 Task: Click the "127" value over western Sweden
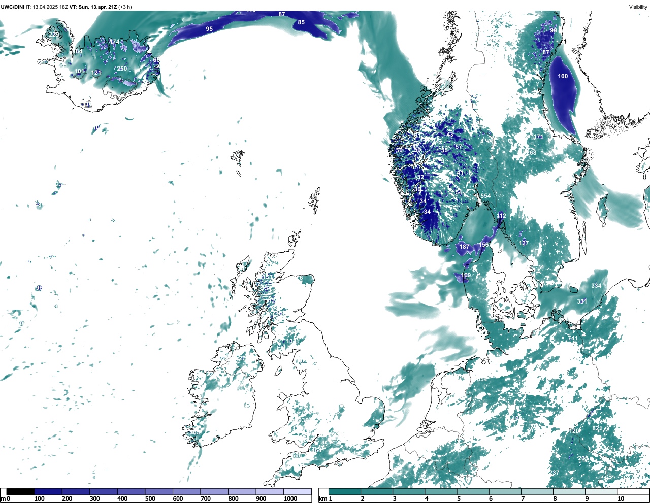524,243
